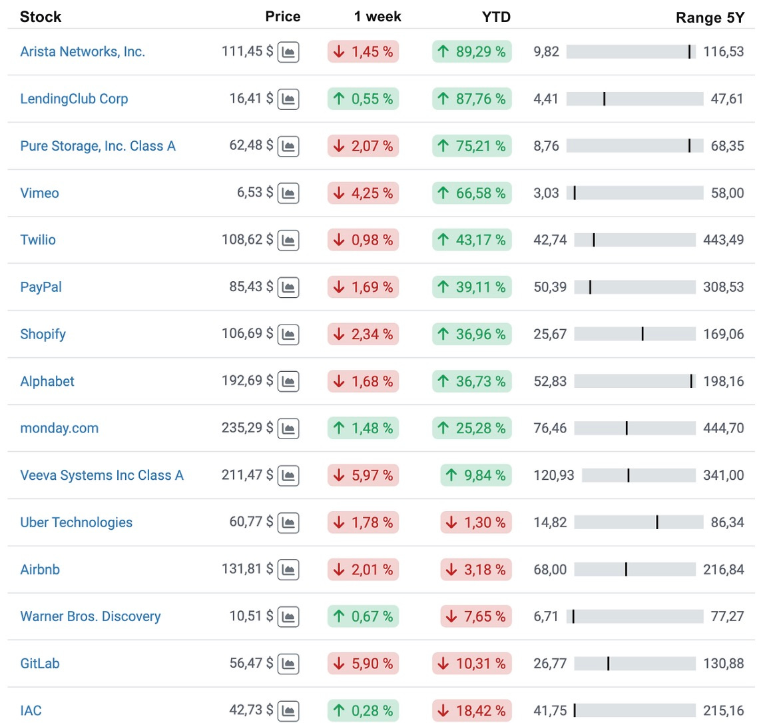The height and width of the screenshot is (723, 783).
Task: Click Warner Bros.' 7,65 % YTD badge
Action: pyautogui.click(x=476, y=616)
